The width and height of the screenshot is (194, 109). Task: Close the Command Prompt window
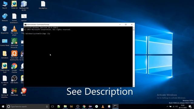coord(132,25)
